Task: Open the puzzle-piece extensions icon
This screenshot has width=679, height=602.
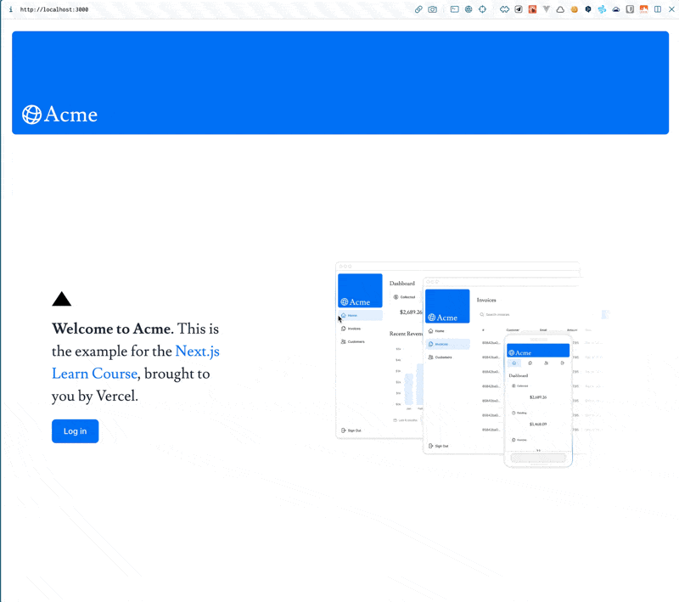Action: coord(504,9)
